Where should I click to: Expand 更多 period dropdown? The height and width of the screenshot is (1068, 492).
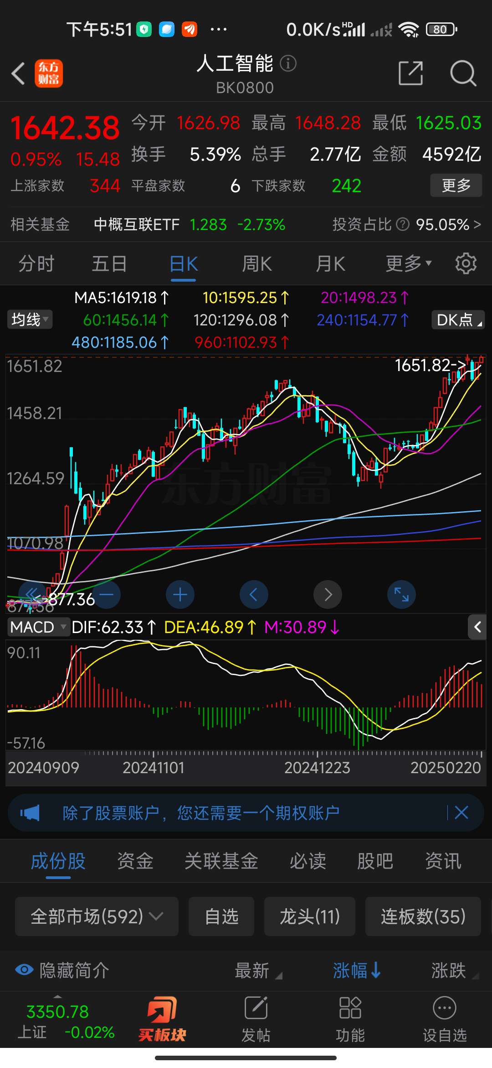pyautogui.click(x=409, y=263)
